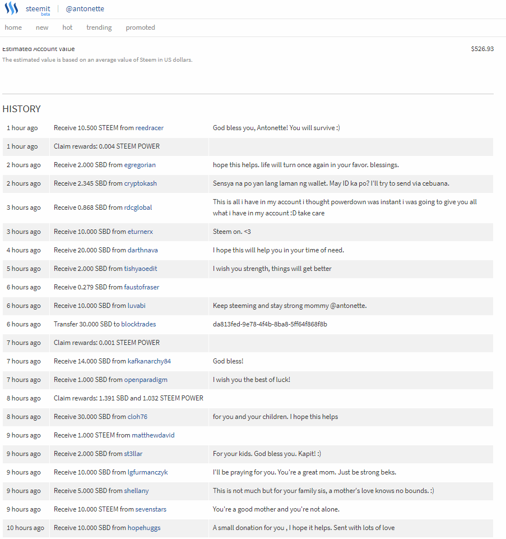Click the blocktrades transfer recipient link
The height and width of the screenshot is (539, 506).
coord(138,324)
